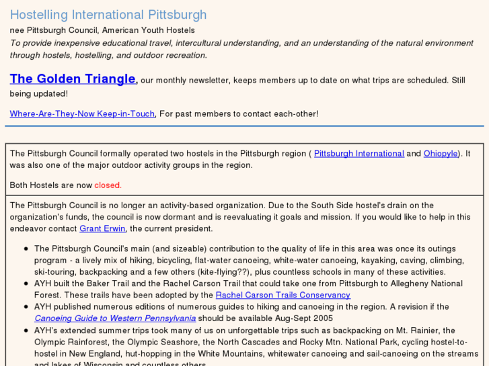Click 'Both Hostels are now' text
The image size is (489, 366).
(51, 185)
